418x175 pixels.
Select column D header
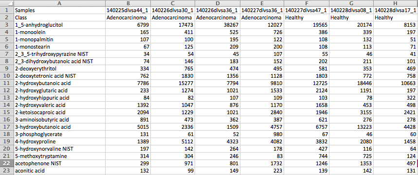pos(218,3)
